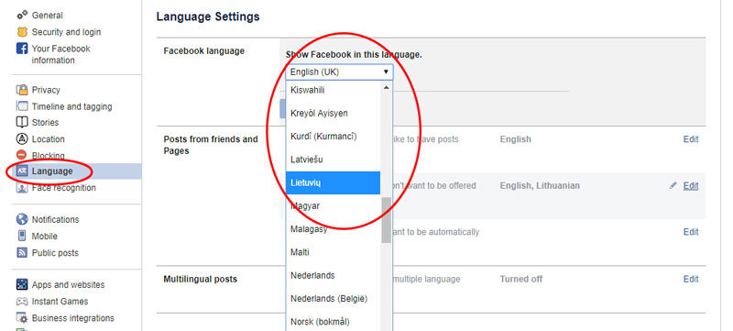Open Security and login settings
This screenshot has width=733, height=331.
coord(66,32)
